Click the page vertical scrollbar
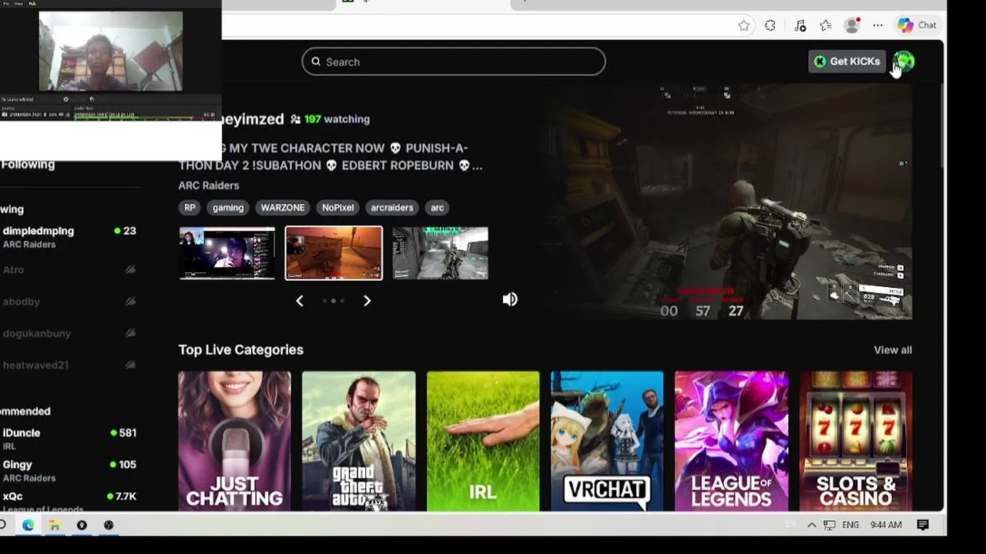Screen dimensions: 986x554 click(943, 127)
